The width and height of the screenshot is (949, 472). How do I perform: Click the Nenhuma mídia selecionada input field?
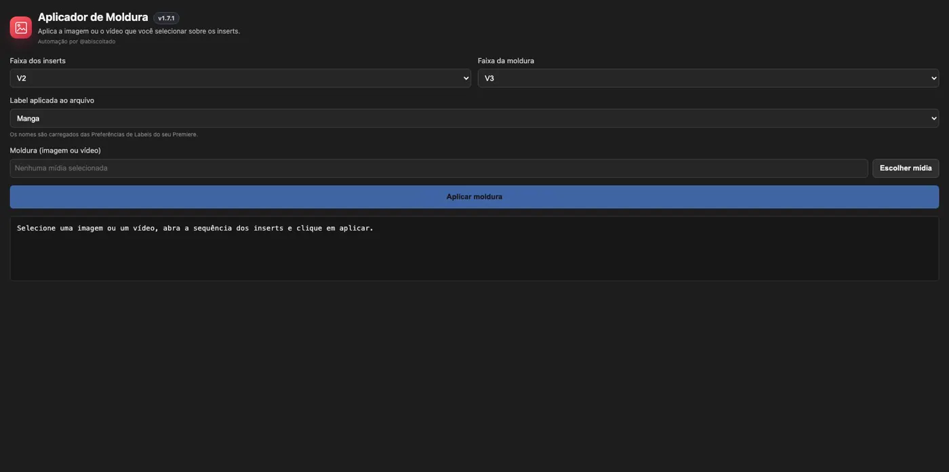tap(439, 168)
